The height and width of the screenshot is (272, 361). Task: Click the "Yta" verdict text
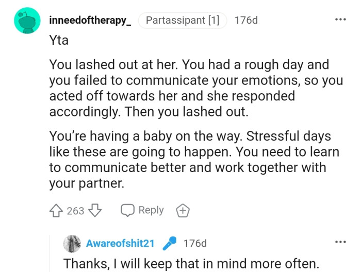tap(59, 41)
